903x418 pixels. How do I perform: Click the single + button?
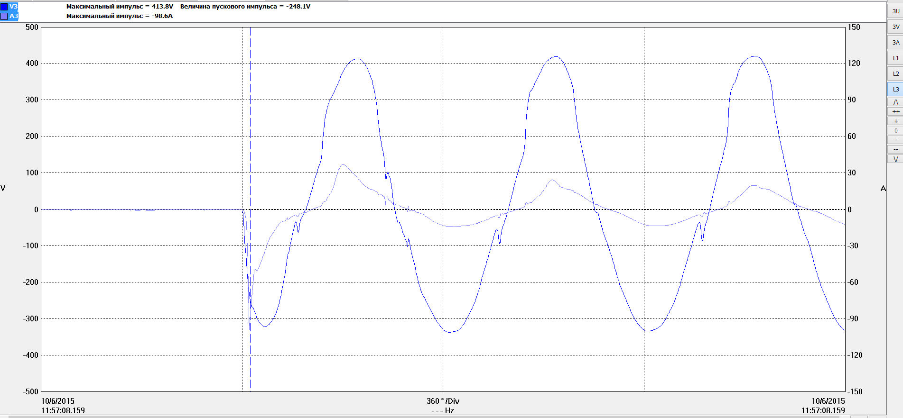[x=895, y=121]
